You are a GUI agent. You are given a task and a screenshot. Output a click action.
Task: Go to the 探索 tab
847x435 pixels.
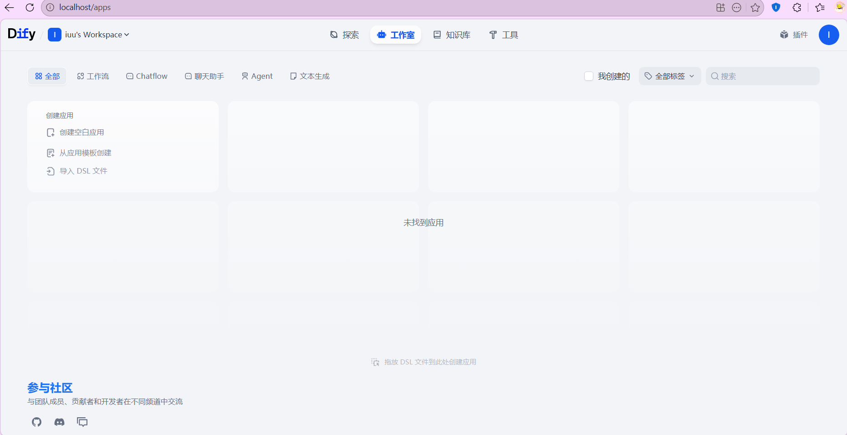tap(344, 35)
